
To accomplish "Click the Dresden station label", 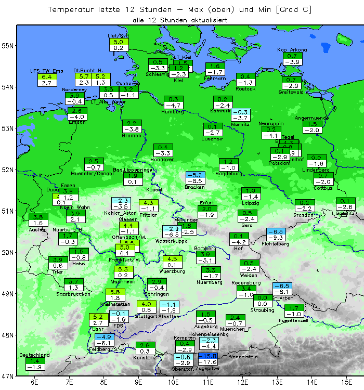I will pyautogui.click(x=303, y=215).
